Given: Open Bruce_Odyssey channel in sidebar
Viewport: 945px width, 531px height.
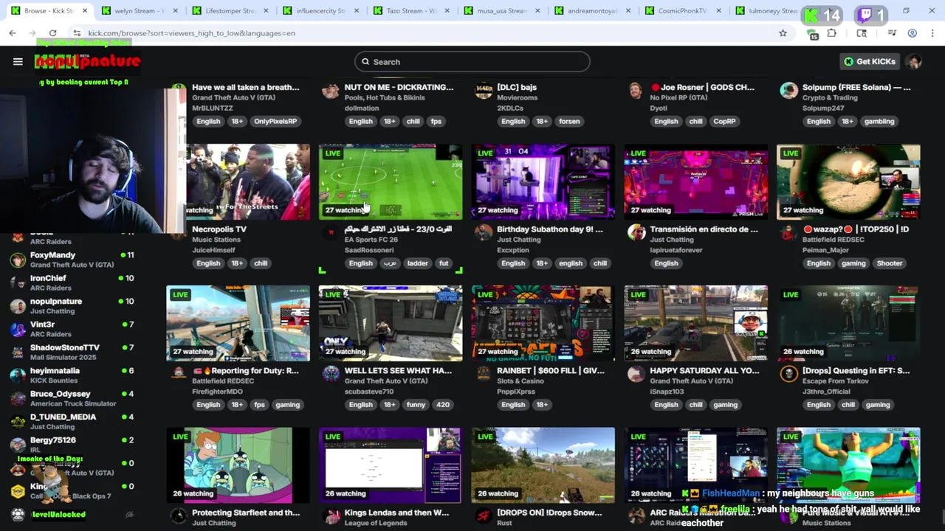Looking at the screenshot, I should click(72, 398).
